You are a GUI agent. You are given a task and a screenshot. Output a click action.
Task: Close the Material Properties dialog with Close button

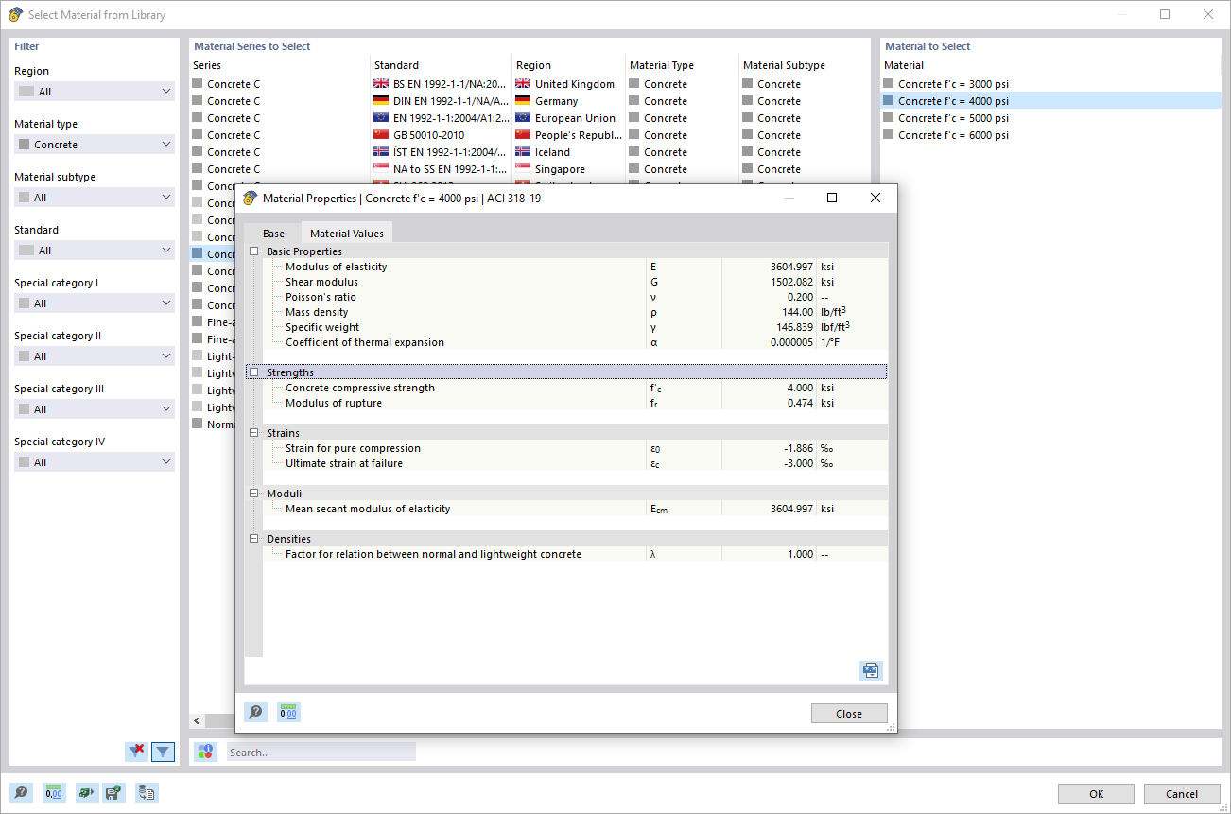tap(849, 714)
